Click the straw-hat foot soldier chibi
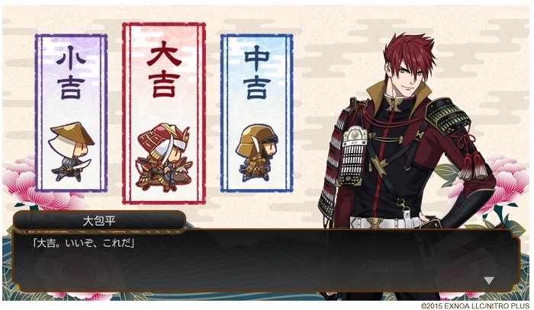 (x=71, y=152)
